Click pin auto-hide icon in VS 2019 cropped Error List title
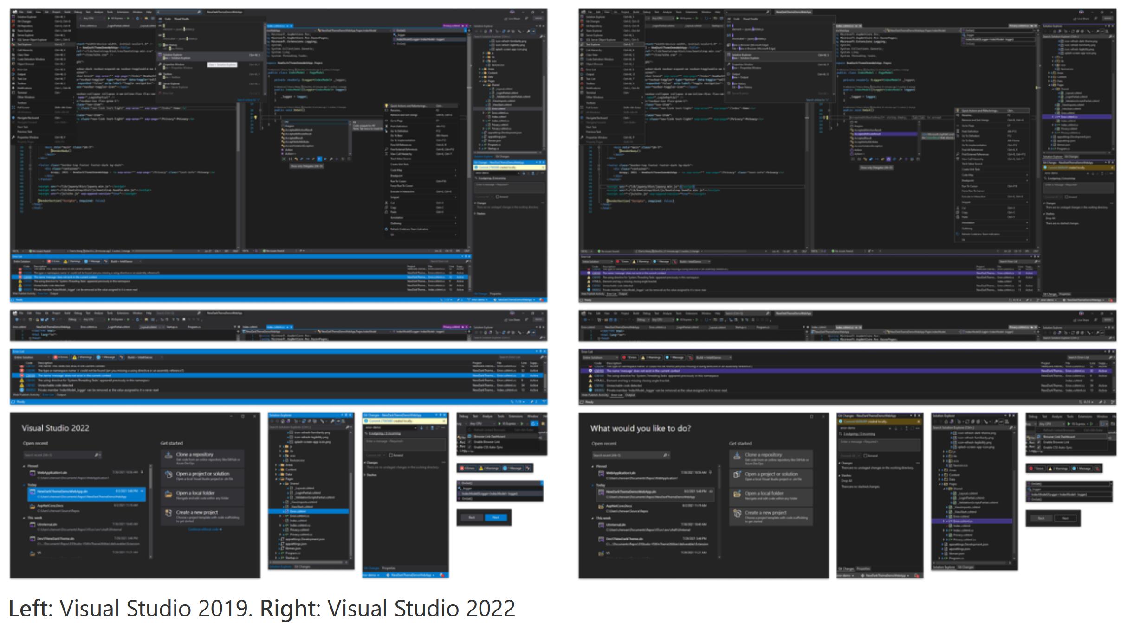Screen dimensions: 1121x629 [x=540, y=351]
